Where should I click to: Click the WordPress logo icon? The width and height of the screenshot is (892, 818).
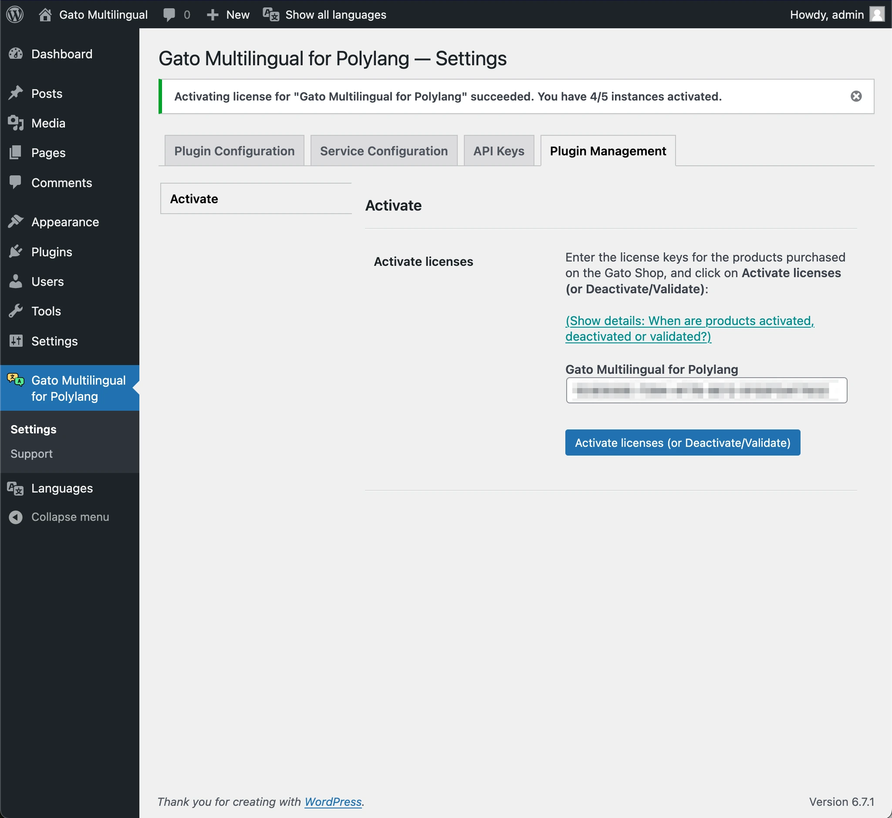15,14
